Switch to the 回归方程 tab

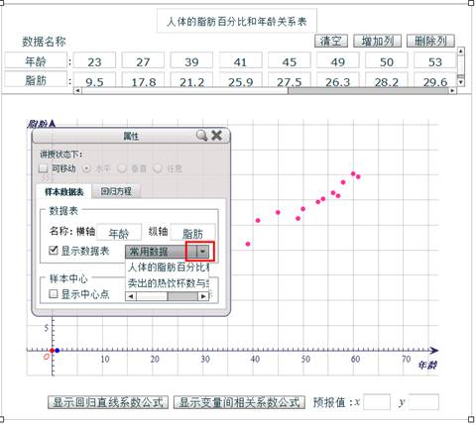[x=116, y=191]
